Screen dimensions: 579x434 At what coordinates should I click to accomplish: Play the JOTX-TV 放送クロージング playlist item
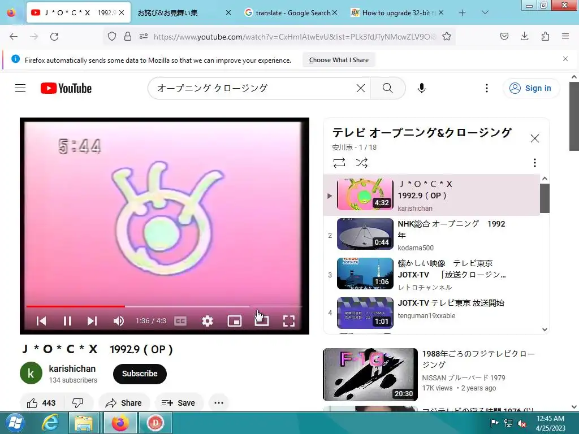(x=431, y=275)
